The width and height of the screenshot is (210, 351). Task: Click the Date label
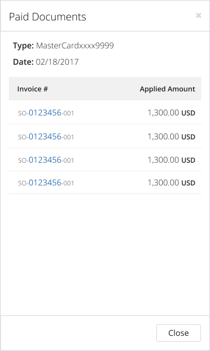pyautogui.click(x=23, y=62)
